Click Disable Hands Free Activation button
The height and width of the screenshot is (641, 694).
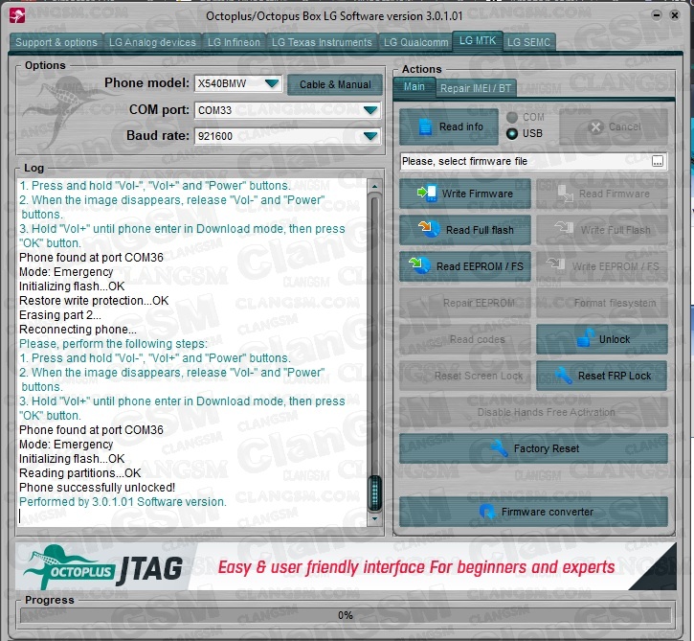(533, 412)
